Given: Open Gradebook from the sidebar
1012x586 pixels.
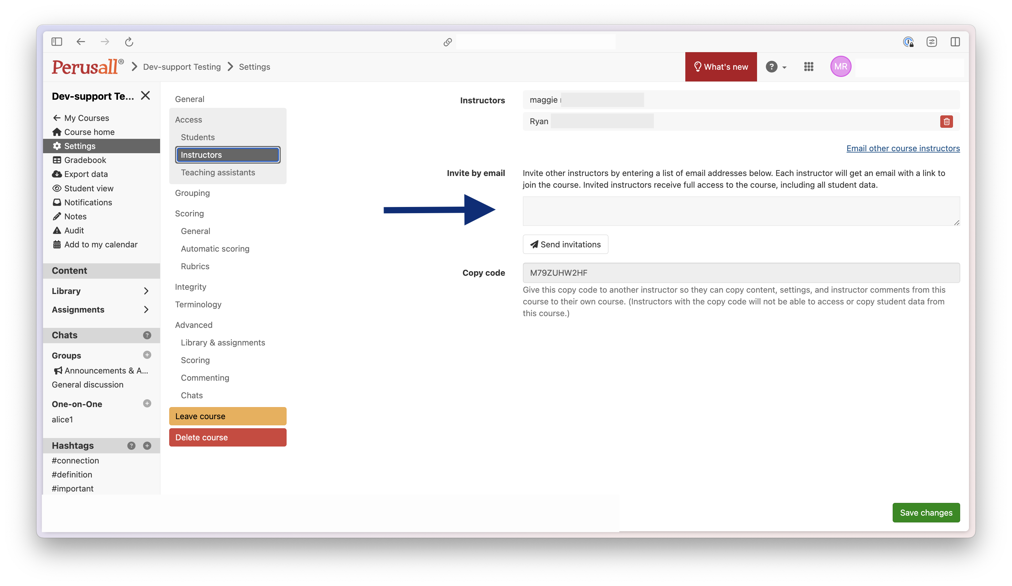Looking at the screenshot, I should pos(85,160).
